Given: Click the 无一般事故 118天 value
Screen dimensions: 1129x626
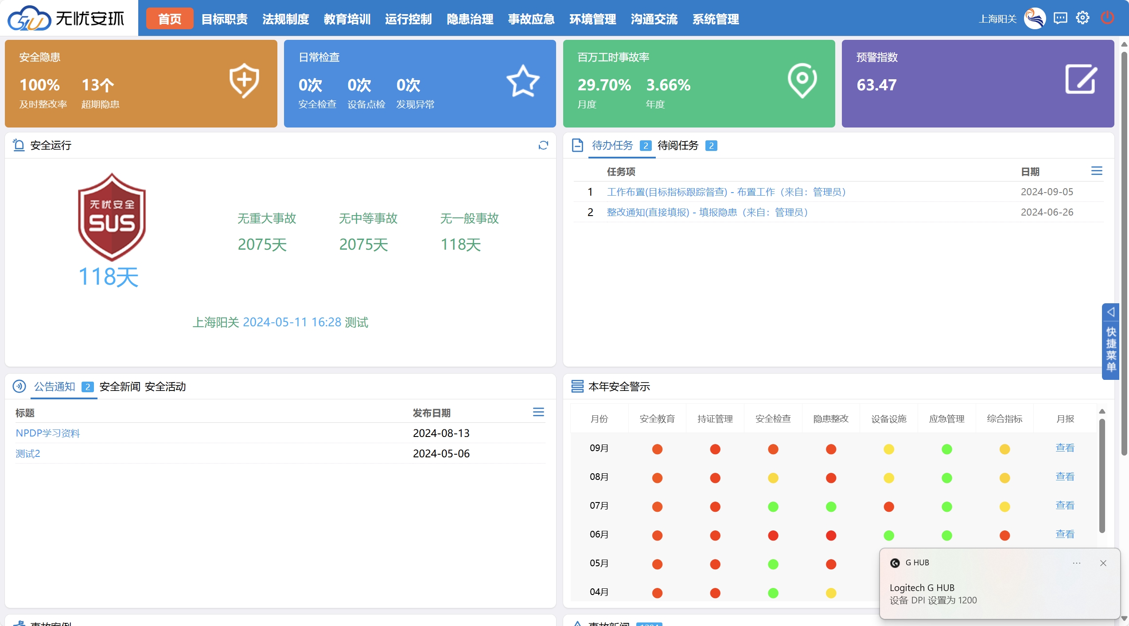Looking at the screenshot, I should point(461,244).
